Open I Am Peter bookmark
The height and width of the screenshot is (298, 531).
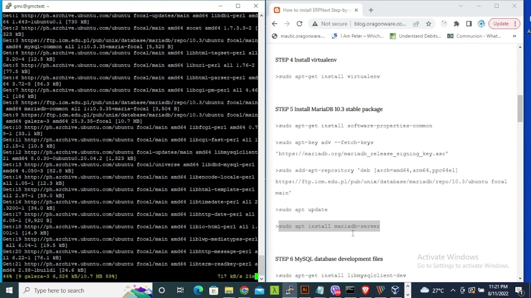click(358, 36)
